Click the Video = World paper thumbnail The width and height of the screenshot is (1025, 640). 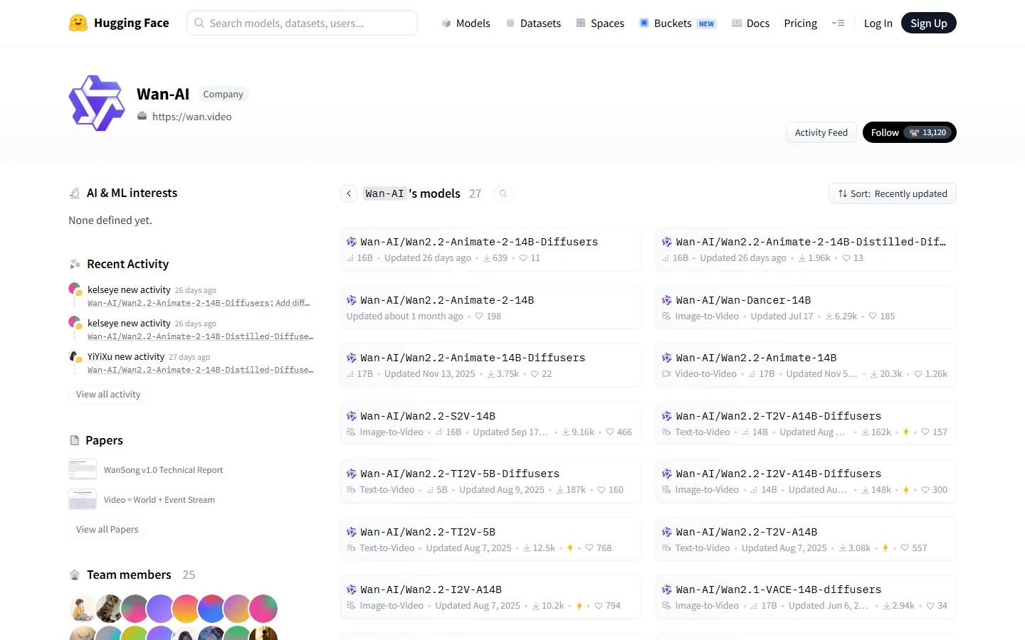pos(83,500)
